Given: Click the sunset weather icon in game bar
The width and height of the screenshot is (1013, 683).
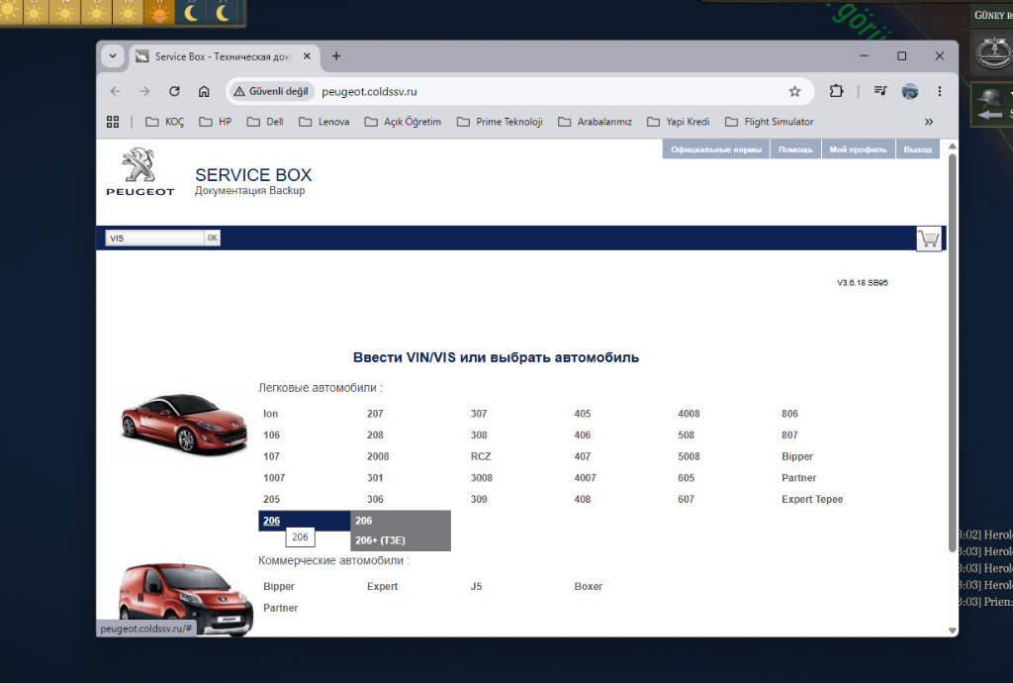Looking at the screenshot, I should [159, 12].
